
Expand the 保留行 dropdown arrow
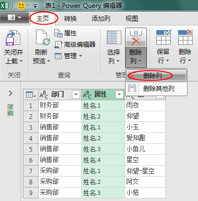coord(167,61)
